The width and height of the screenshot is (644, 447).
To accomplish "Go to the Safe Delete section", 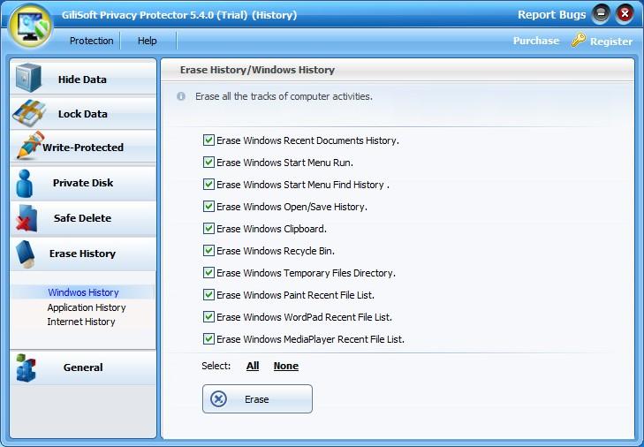I will click(83, 218).
